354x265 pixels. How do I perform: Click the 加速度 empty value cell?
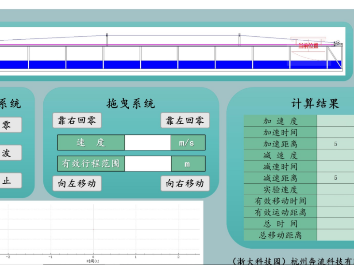(335, 121)
